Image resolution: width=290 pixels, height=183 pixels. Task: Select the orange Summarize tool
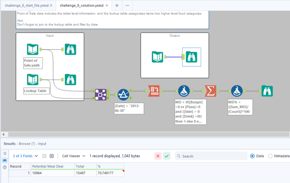210,91
